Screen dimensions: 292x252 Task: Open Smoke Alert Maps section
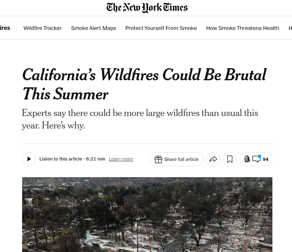point(93,28)
